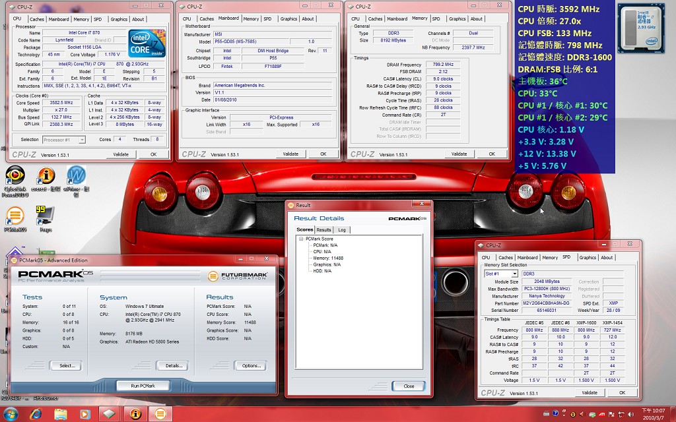Click the Futuremark Corporation logo in PCMark05
676x422 pixels.
point(238,276)
